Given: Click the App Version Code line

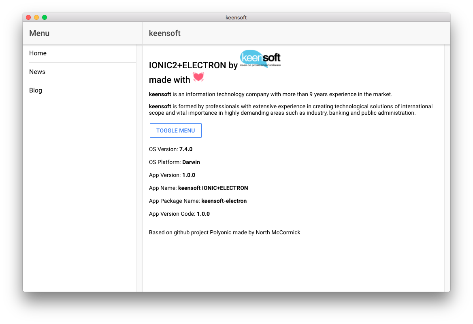Looking at the screenshot, I should [x=179, y=214].
